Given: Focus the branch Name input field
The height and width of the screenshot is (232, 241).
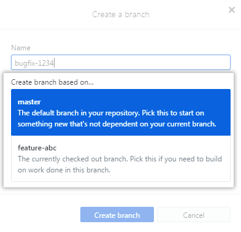Looking at the screenshot, I should 121,62.
